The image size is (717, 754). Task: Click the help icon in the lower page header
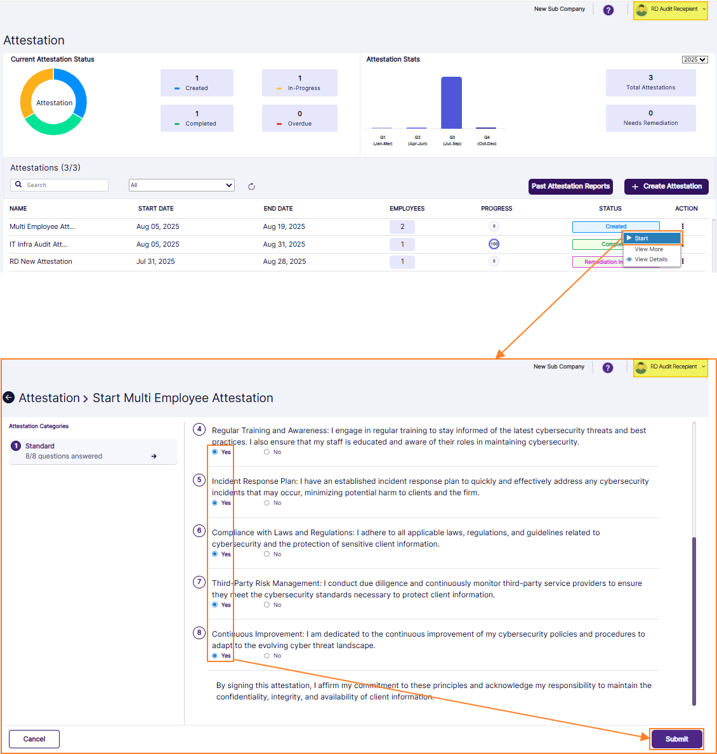(x=607, y=368)
